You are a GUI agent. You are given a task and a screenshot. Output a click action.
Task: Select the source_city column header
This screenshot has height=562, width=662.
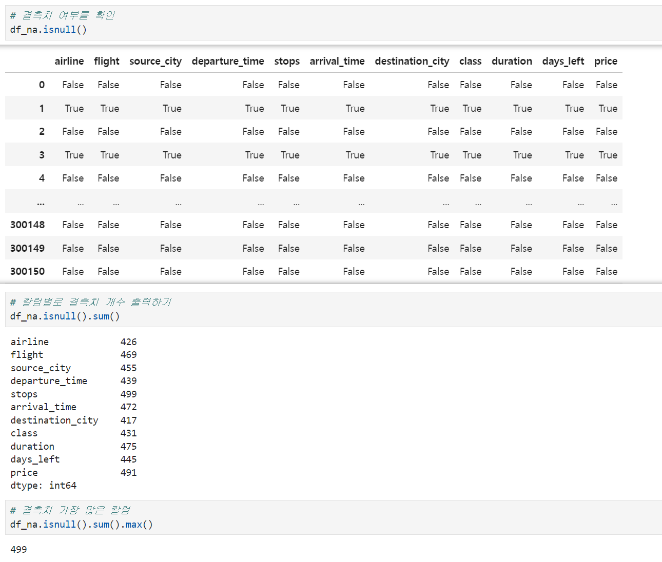155,61
